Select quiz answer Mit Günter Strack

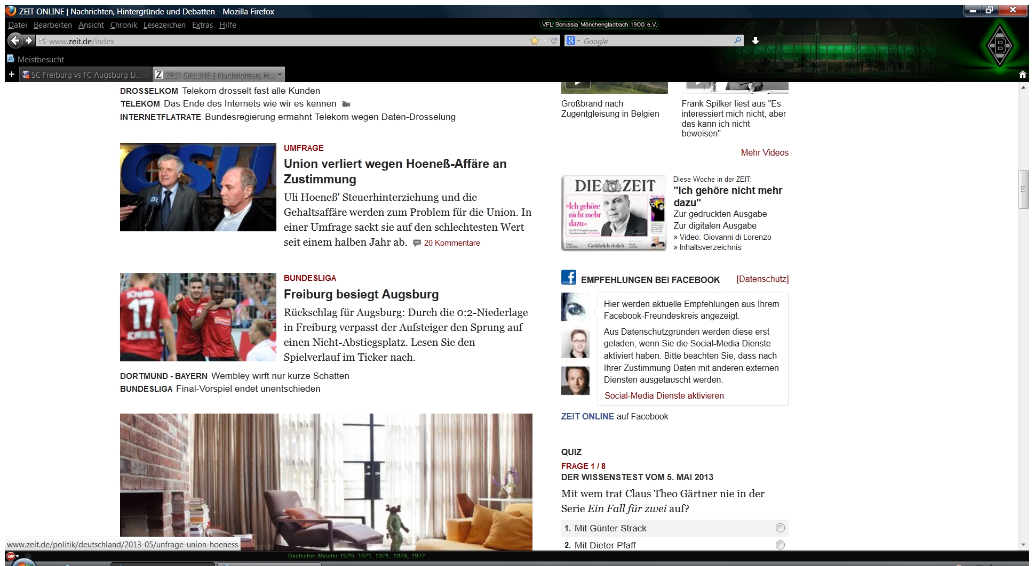point(780,528)
